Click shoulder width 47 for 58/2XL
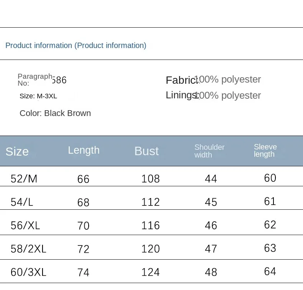The image size is (303, 290). pyautogui.click(x=211, y=249)
